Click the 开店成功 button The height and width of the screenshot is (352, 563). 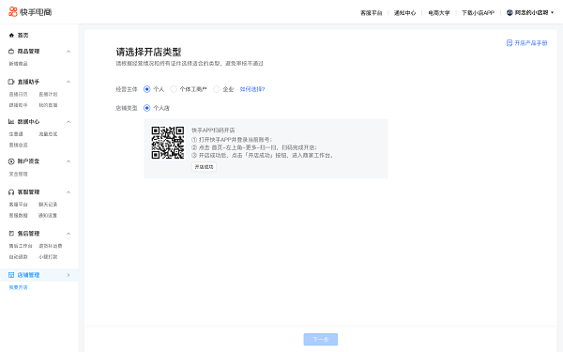204,167
